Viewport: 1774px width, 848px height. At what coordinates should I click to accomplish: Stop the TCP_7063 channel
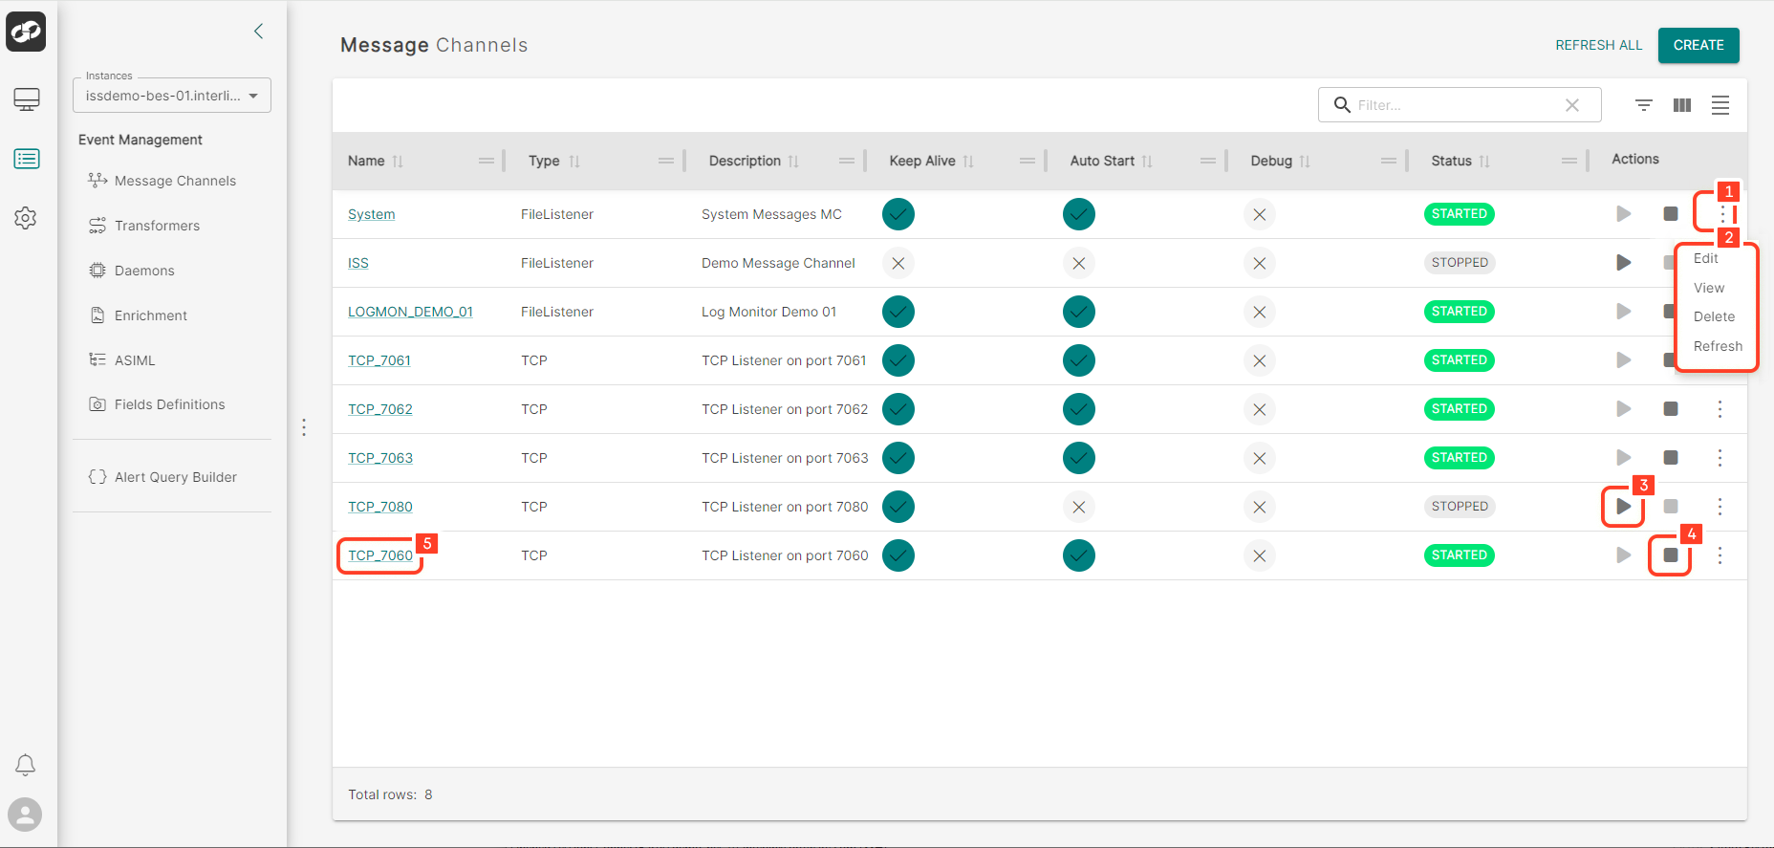tap(1671, 457)
